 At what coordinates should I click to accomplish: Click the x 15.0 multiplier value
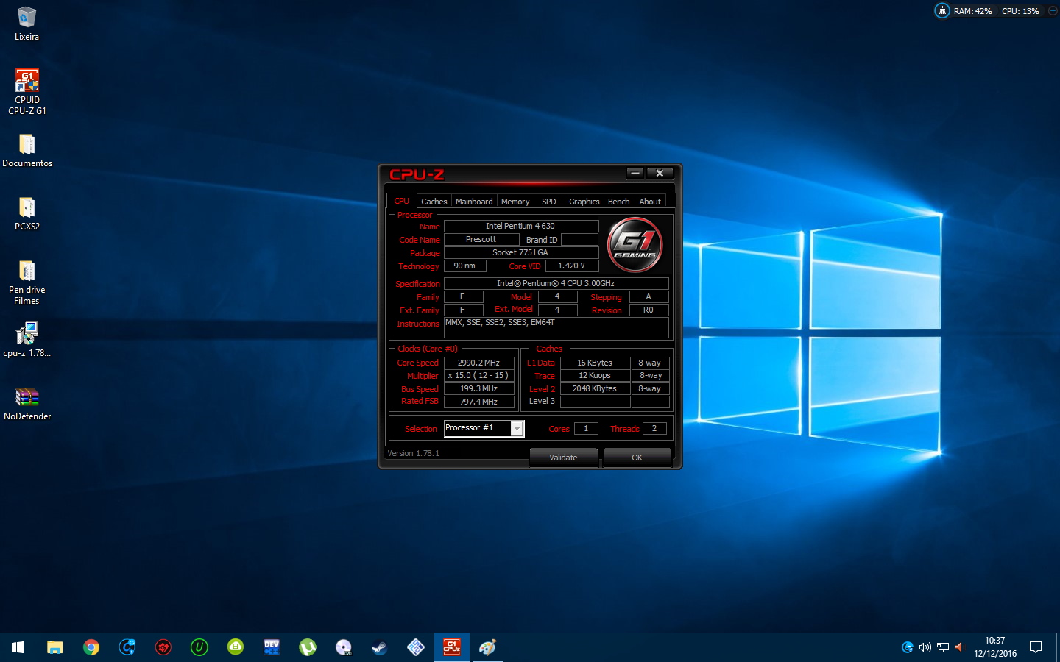pyautogui.click(x=478, y=375)
